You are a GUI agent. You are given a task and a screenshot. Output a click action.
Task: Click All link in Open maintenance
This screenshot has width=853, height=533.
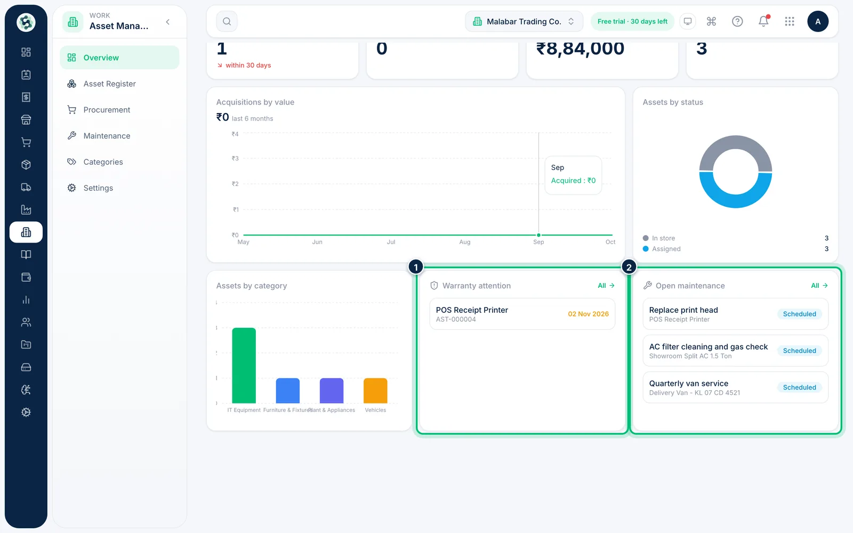point(819,286)
